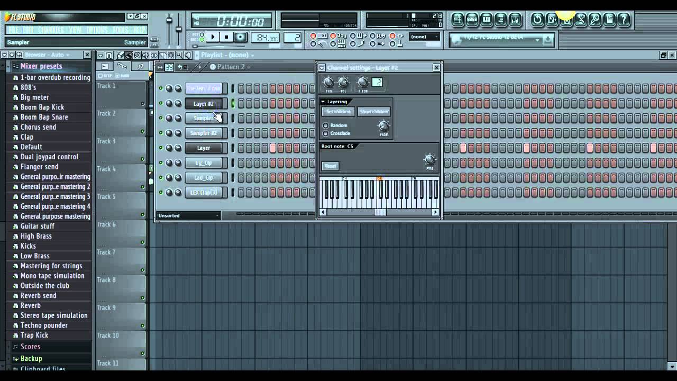The image size is (677, 381).
Task: Click the swing arrows icon in step sequencer
Action: tap(160, 67)
